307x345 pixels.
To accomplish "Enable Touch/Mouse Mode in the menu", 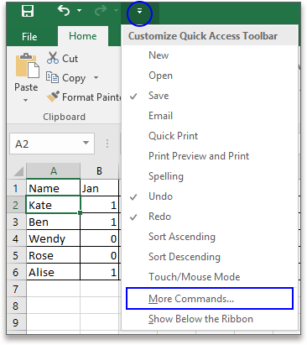I will [210, 277].
